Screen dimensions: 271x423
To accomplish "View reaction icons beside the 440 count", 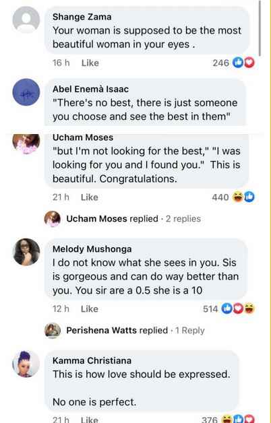I will 243,197.
